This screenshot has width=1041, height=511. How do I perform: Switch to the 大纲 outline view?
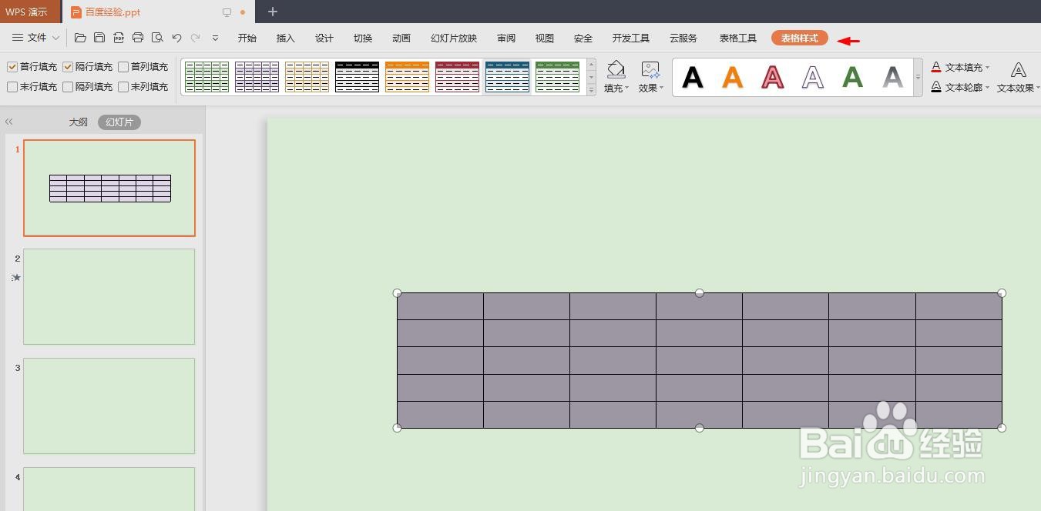point(78,122)
